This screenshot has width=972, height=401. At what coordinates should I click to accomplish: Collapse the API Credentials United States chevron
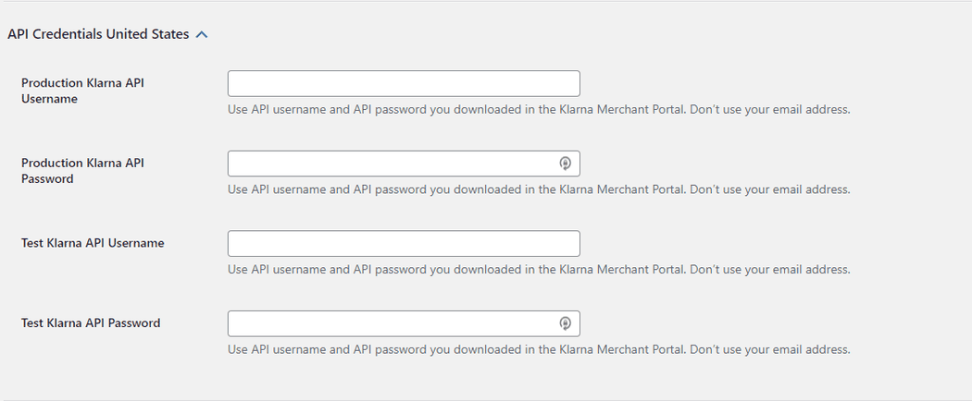202,34
